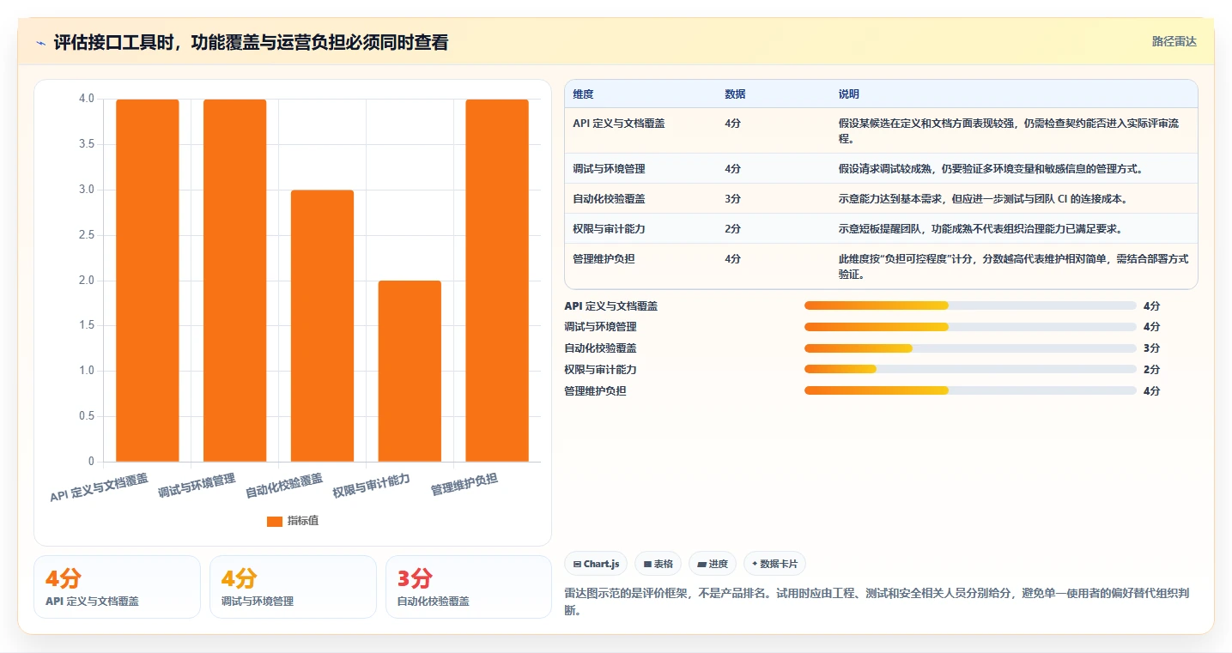
Task: Click the 调试与环境管理 chart bar
Action: pos(235,281)
